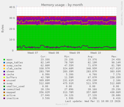Click the inactive dark purple swatch
This screenshot has width=124, height=107.
(4, 98)
